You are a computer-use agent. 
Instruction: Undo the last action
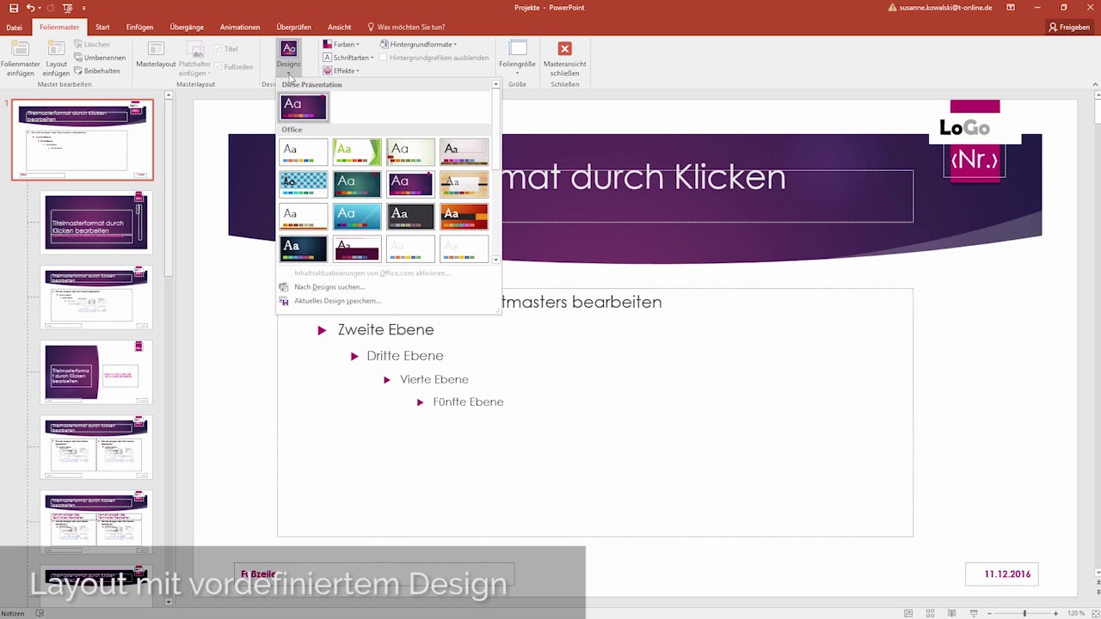click(30, 8)
